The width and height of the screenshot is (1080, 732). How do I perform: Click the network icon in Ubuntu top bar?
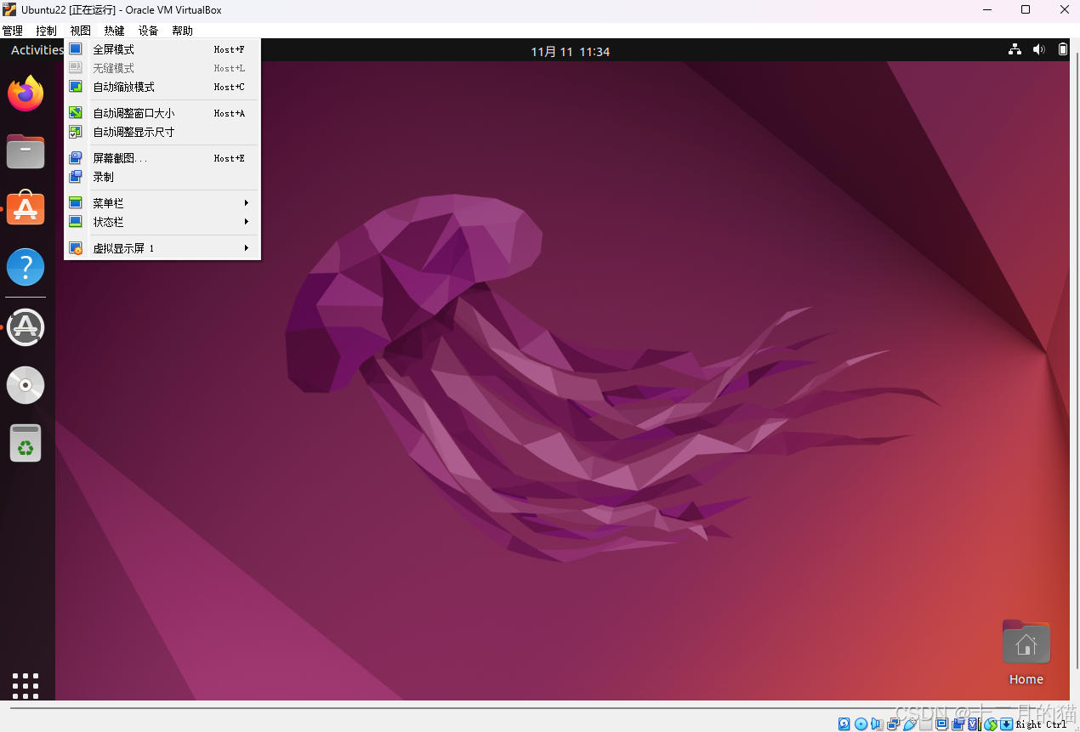click(1015, 50)
